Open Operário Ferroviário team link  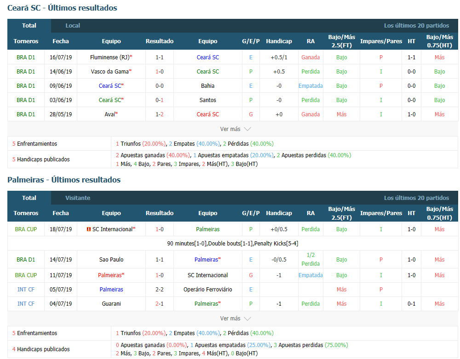point(208,289)
